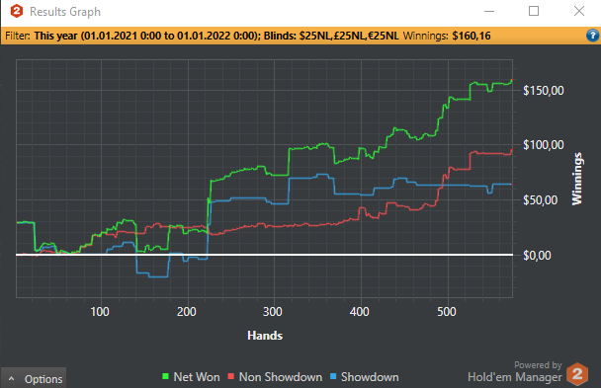Click the vertical Winnings axis title

coord(577,179)
